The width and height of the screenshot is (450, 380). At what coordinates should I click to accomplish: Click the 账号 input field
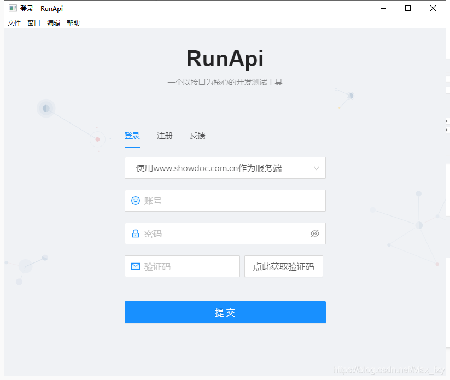coord(219,201)
